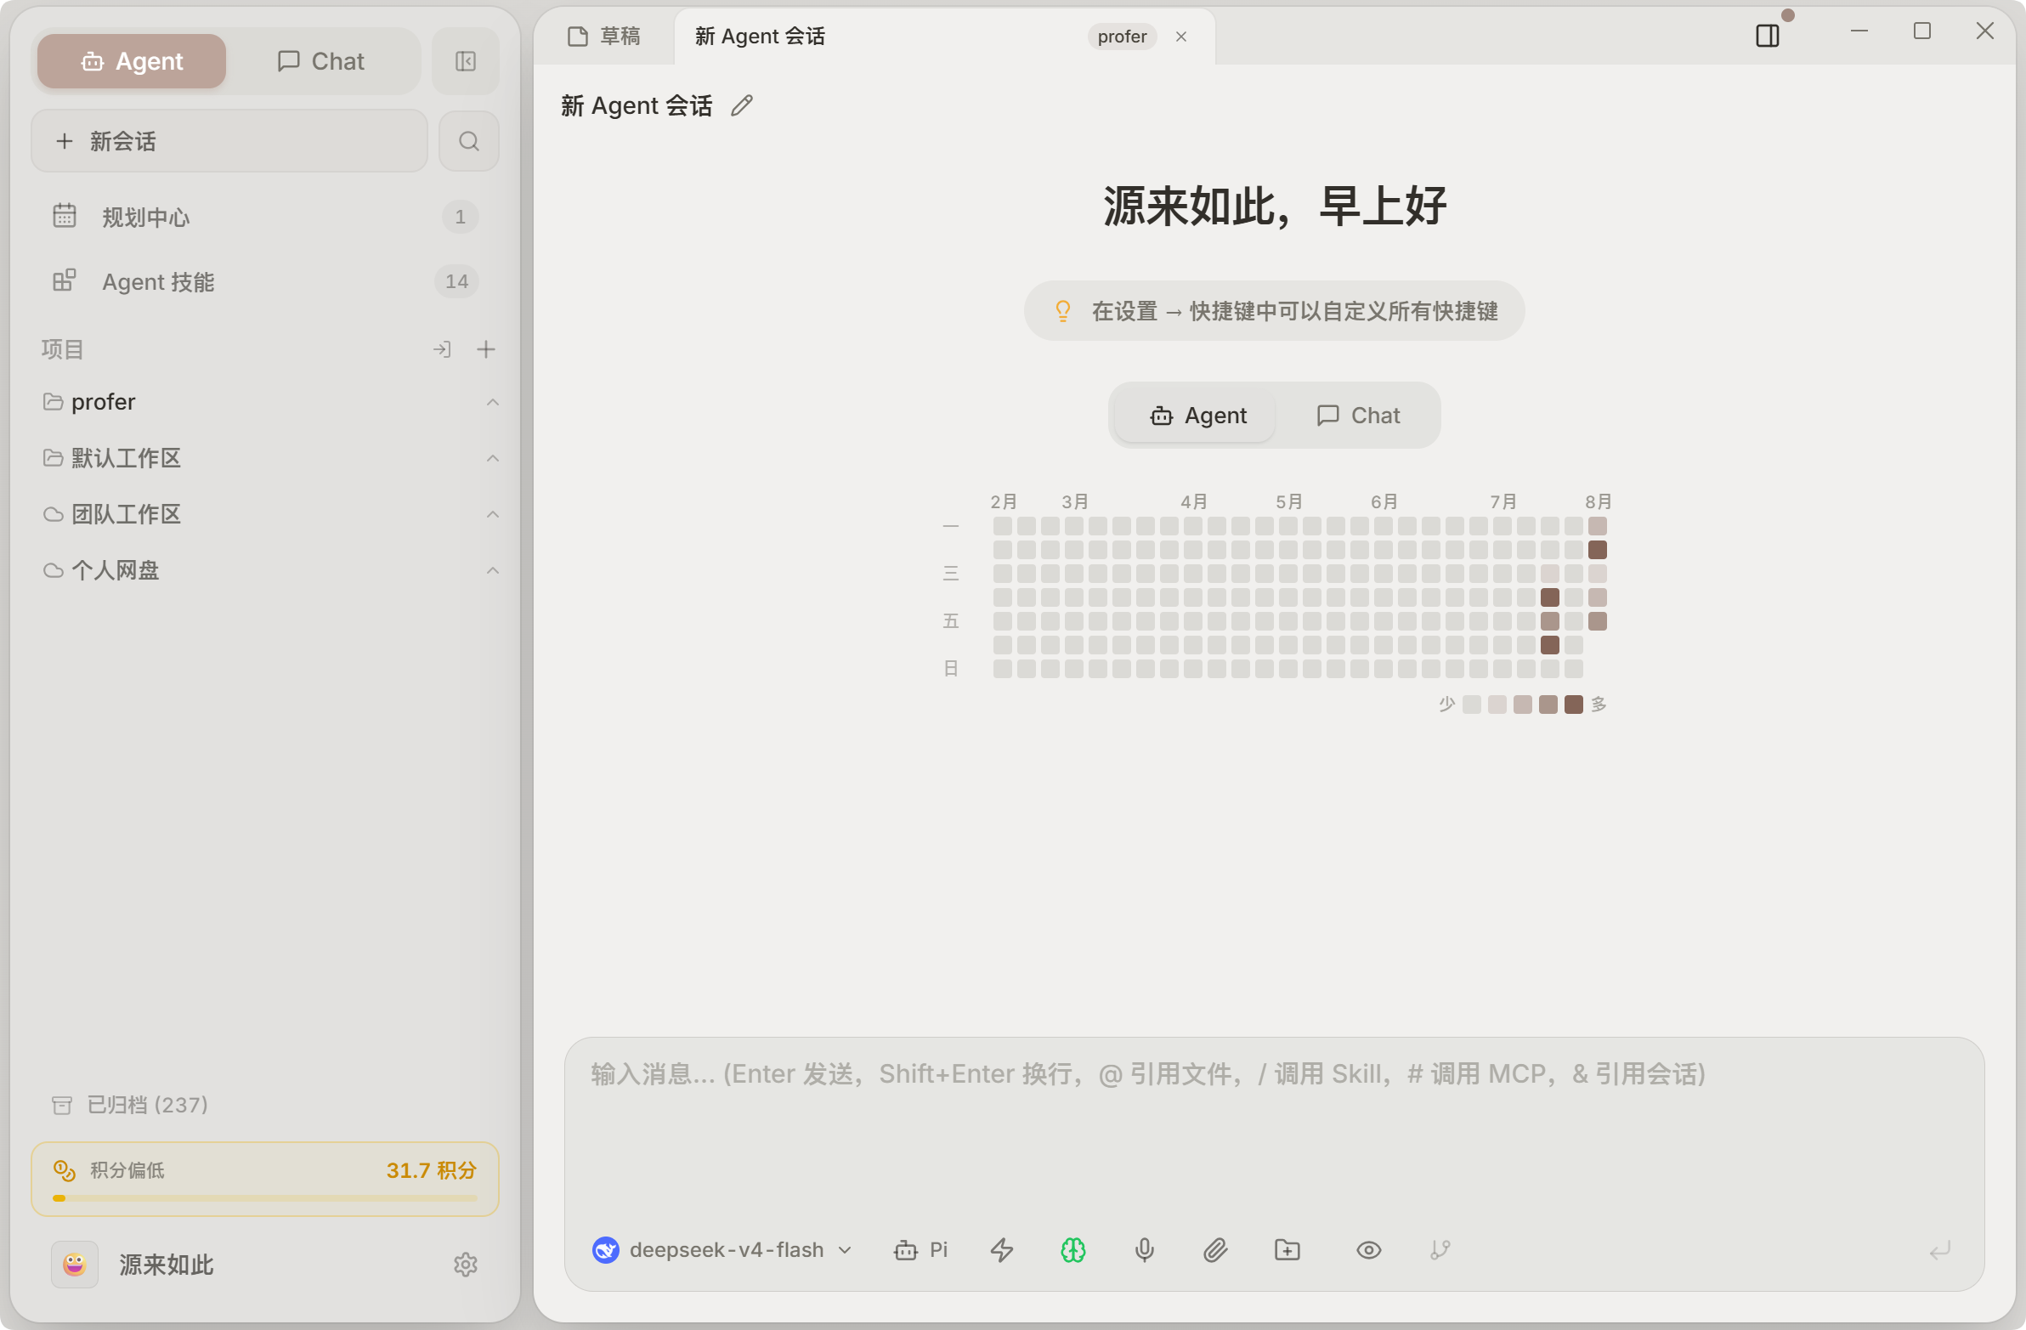Viewport: 2026px width, 1330px height.
Task: Select center Chat mode button
Action: point(1358,416)
